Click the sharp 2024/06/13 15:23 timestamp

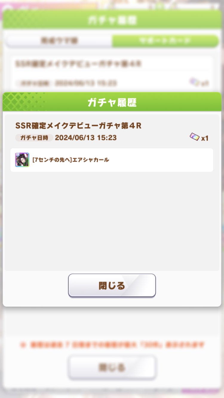(x=86, y=138)
